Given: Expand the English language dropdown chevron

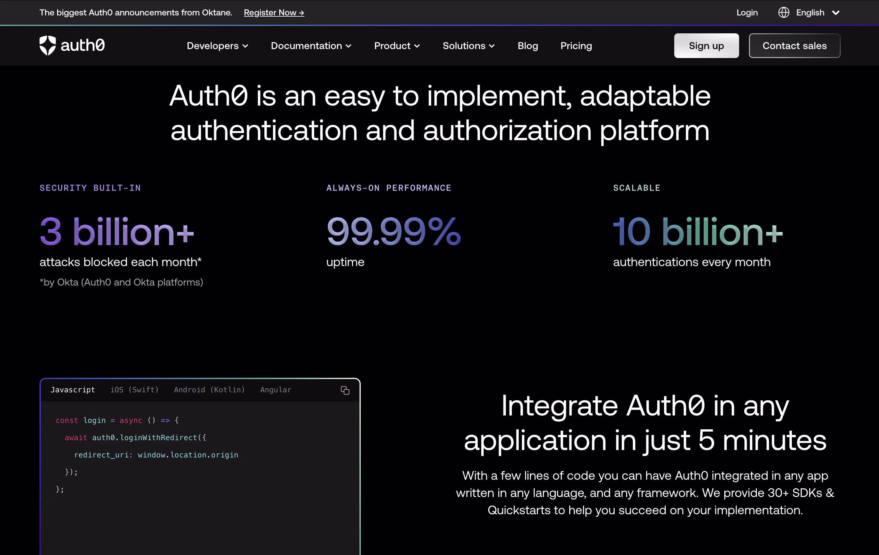Looking at the screenshot, I should click(x=835, y=13).
